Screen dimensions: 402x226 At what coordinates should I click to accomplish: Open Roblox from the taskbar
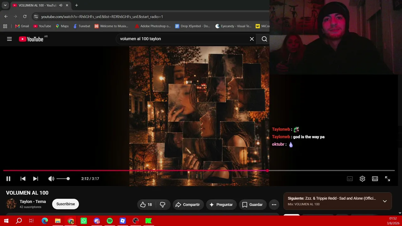[x=122, y=221]
